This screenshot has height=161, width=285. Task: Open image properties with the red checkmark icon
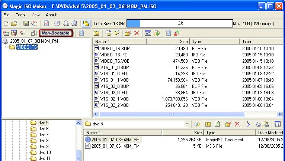[47, 24]
